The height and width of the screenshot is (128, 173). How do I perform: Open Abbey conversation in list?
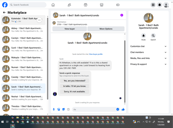(23, 30)
